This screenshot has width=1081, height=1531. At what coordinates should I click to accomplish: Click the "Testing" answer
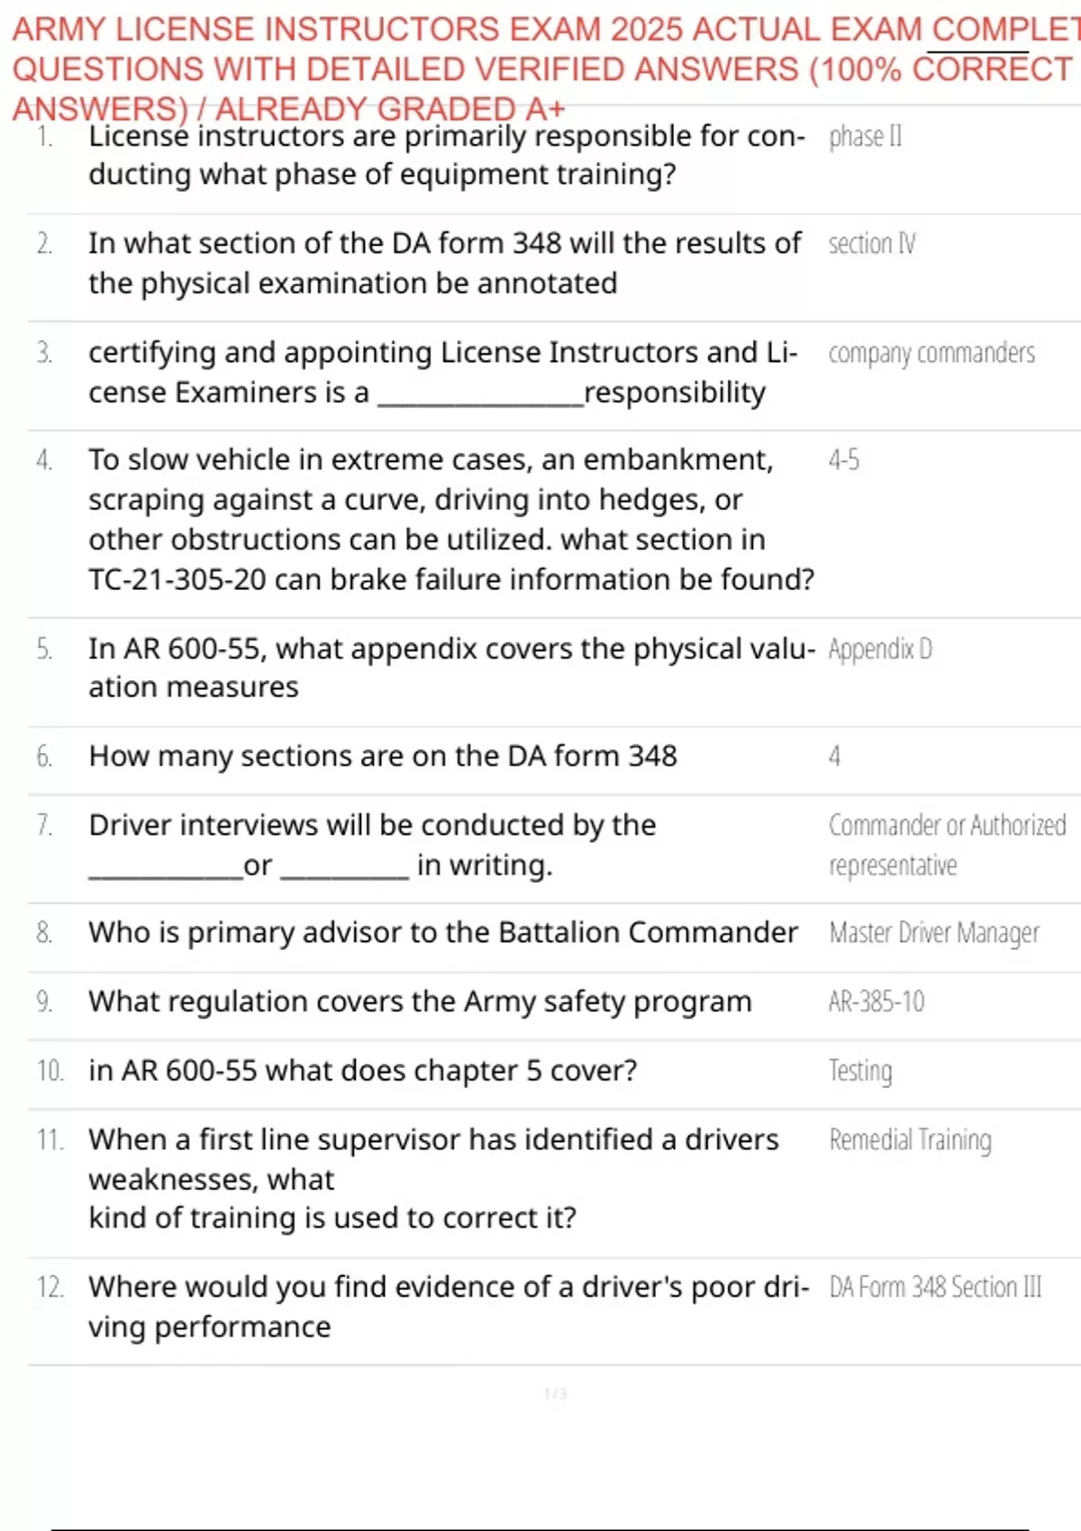860,1071
